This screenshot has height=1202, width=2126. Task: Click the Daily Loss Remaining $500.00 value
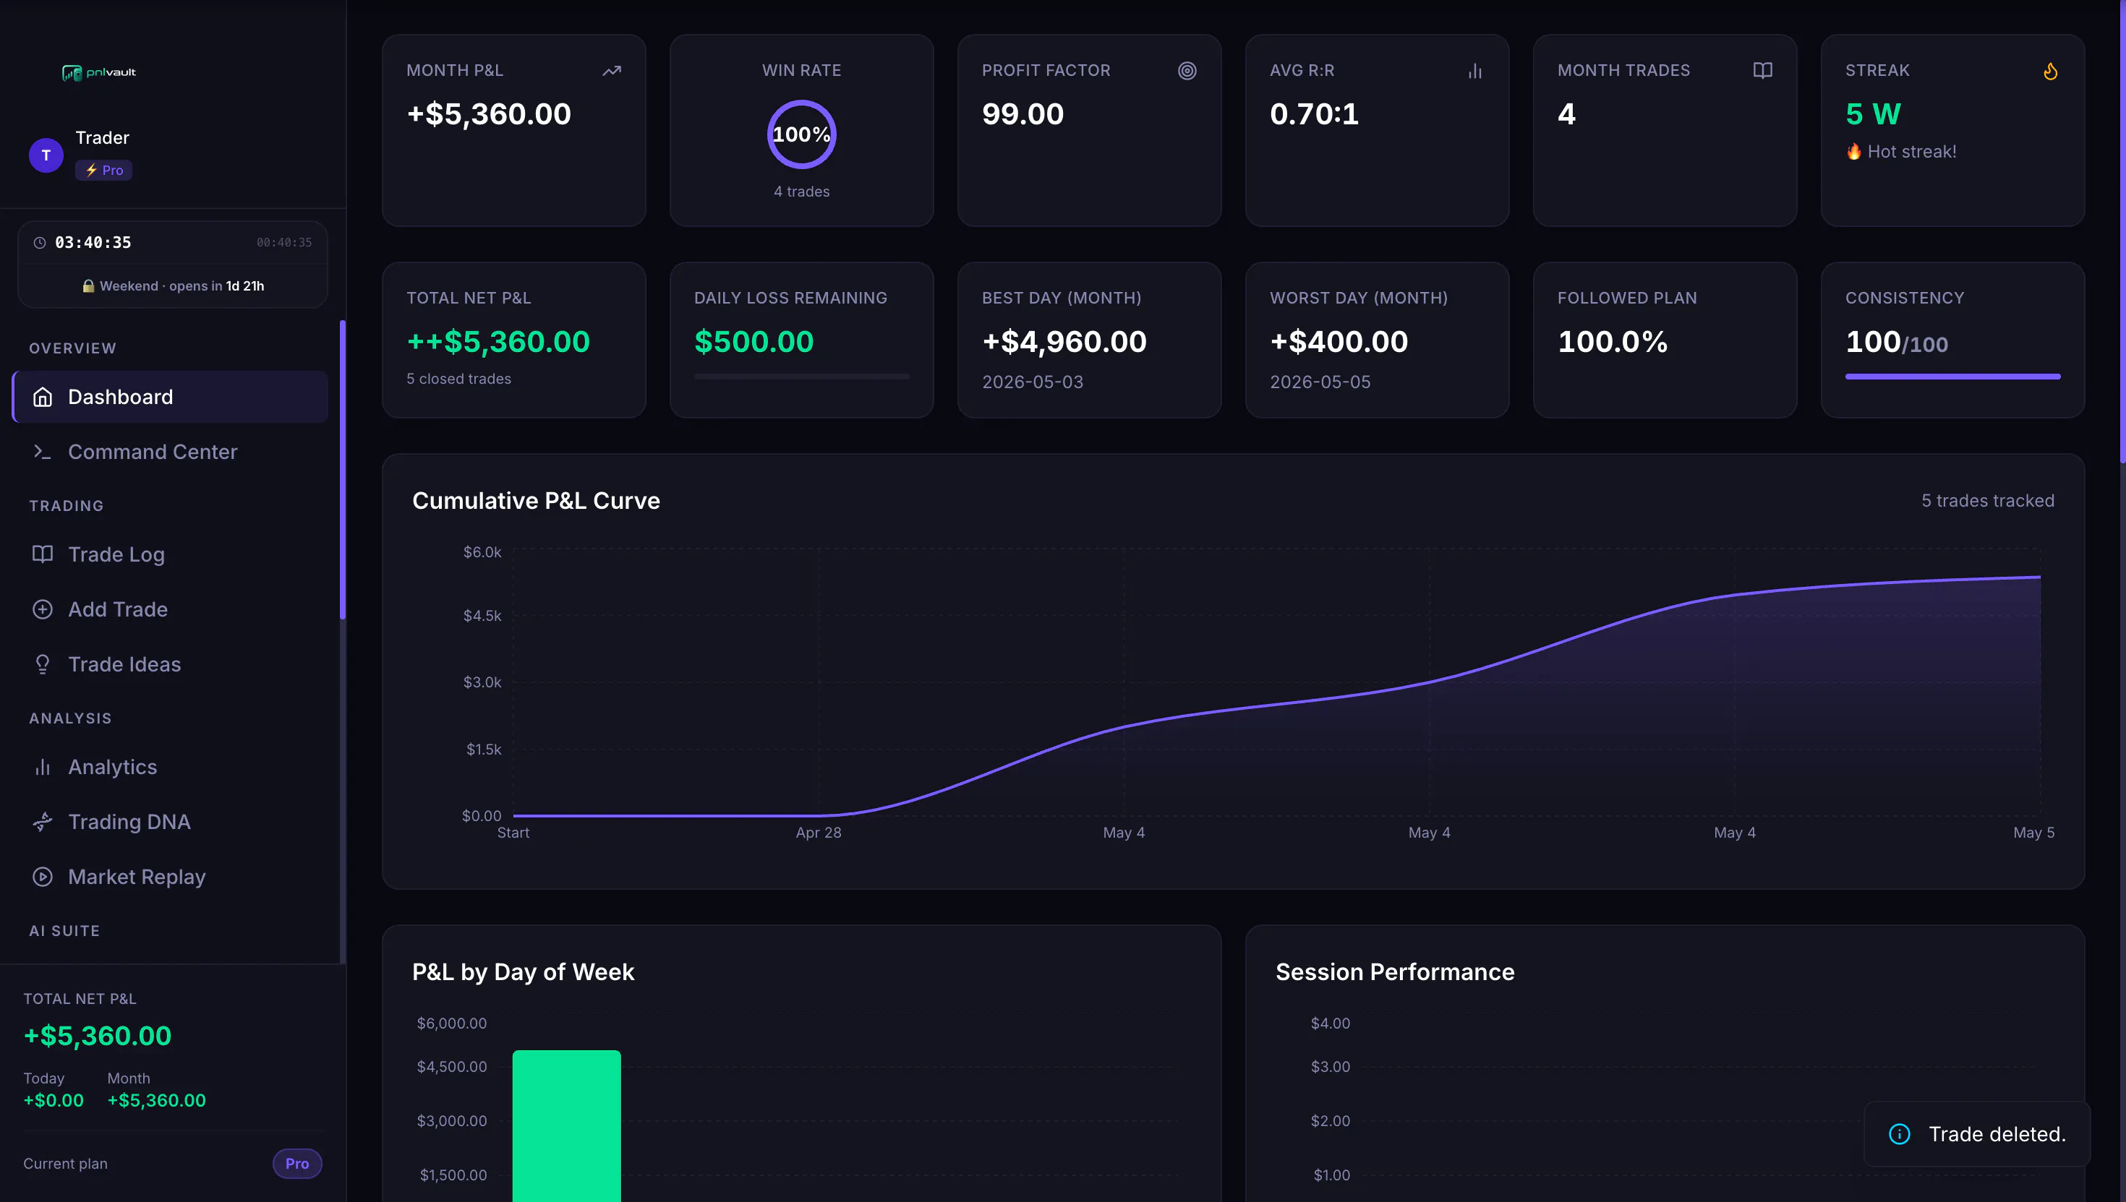click(x=754, y=342)
